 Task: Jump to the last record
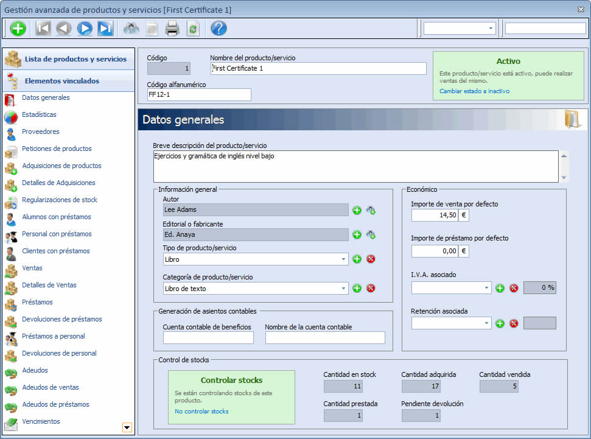(x=105, y=28)
